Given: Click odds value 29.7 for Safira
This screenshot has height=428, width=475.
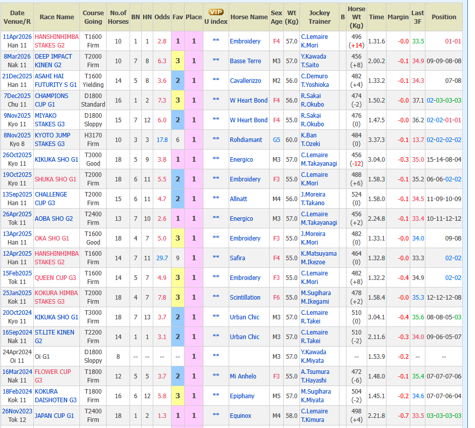Looking at the screenshot, I should (x=162, y=258).
